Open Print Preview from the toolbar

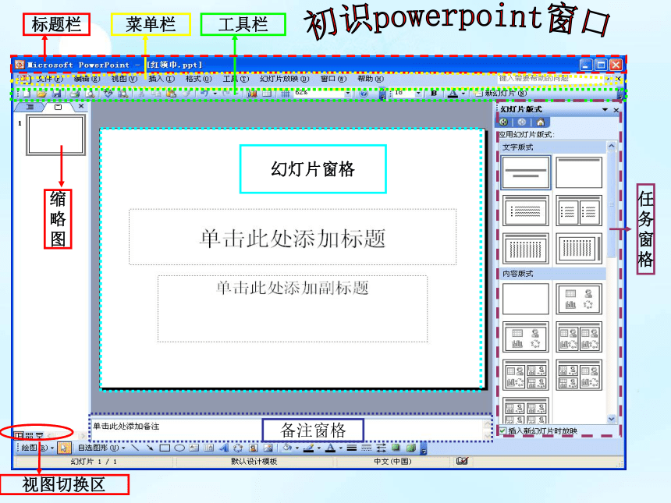coord(90,94)
